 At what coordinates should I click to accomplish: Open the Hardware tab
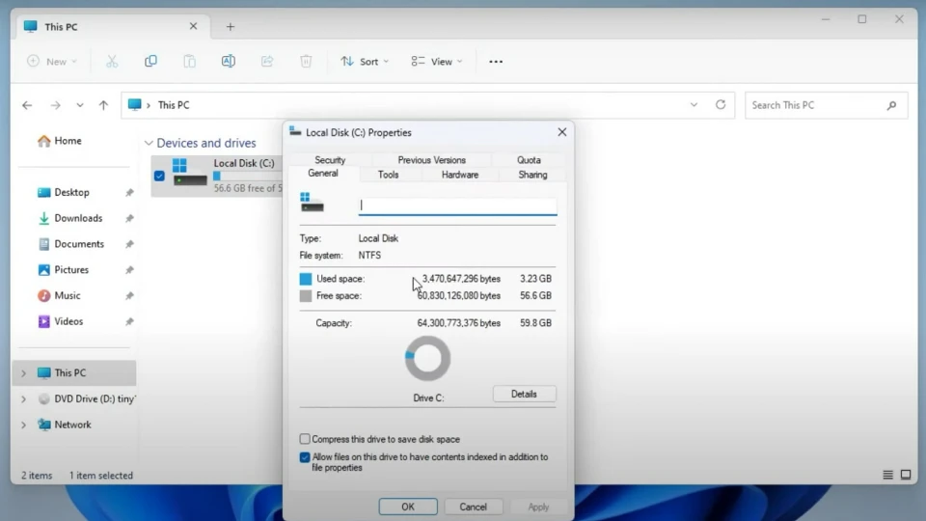click(459, 175)
